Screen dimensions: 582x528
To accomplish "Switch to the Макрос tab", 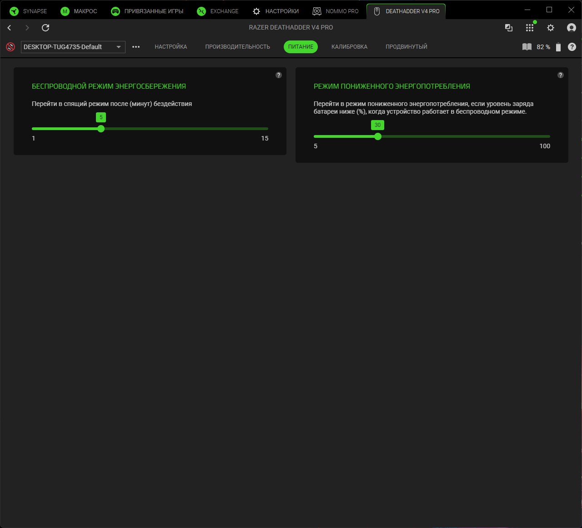I will 79,11.
